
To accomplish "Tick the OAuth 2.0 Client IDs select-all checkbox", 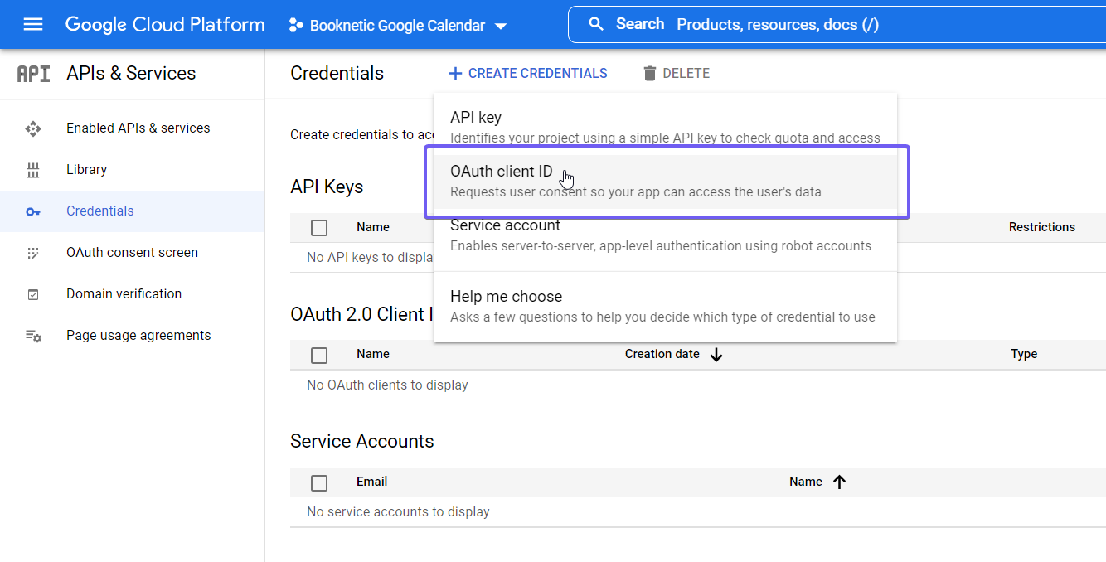I will 319,355.
